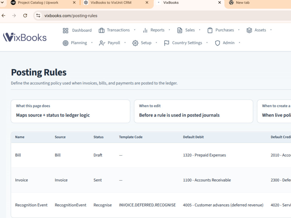Screen dimensions: 291x218
Task: Switch to the New tab browser tab
Action: (243, 3)
